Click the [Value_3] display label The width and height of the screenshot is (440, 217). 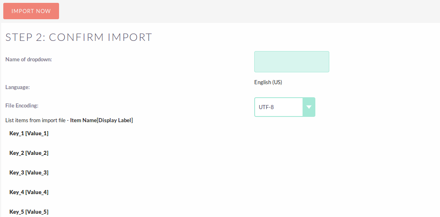point(37,172)
